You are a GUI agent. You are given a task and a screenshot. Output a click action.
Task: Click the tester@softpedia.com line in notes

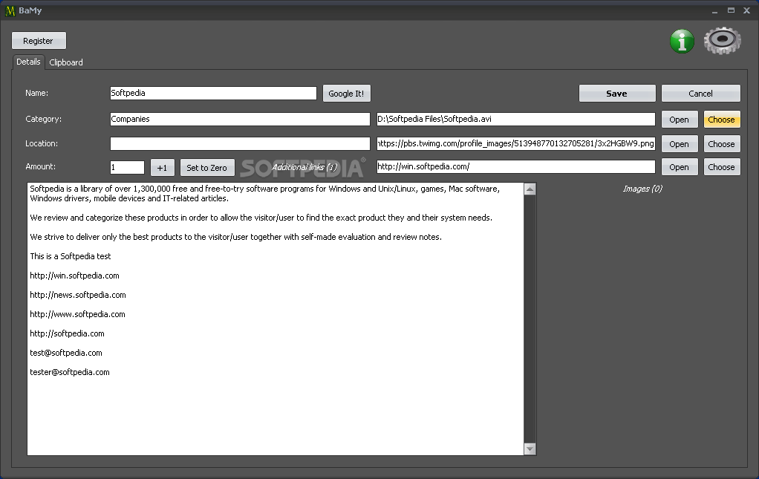coord(70,373)
